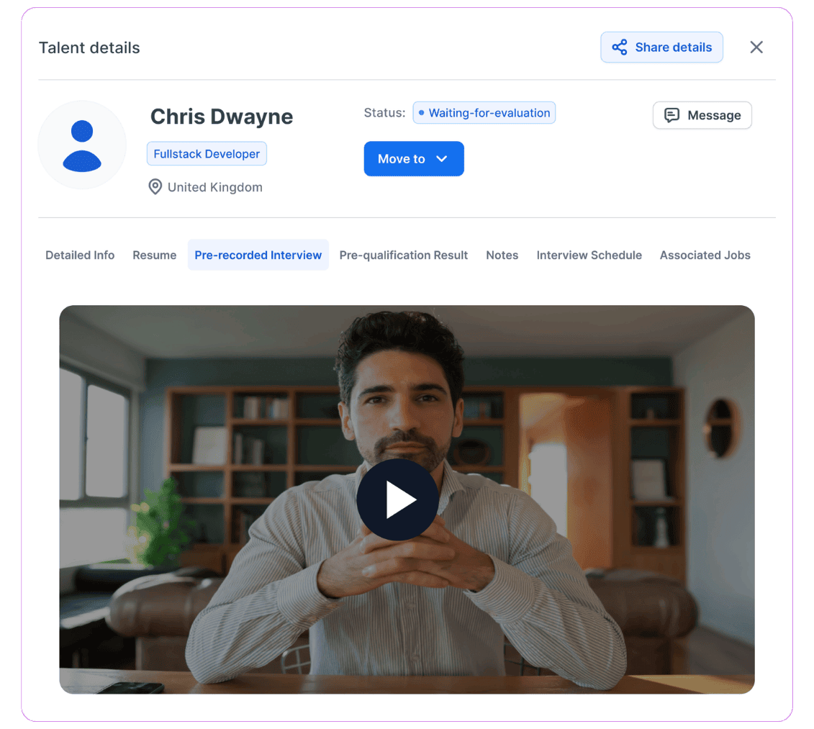Click the profile avatar placeholder
Viewport: 814px width, 729px height.
tap(82, 145)
